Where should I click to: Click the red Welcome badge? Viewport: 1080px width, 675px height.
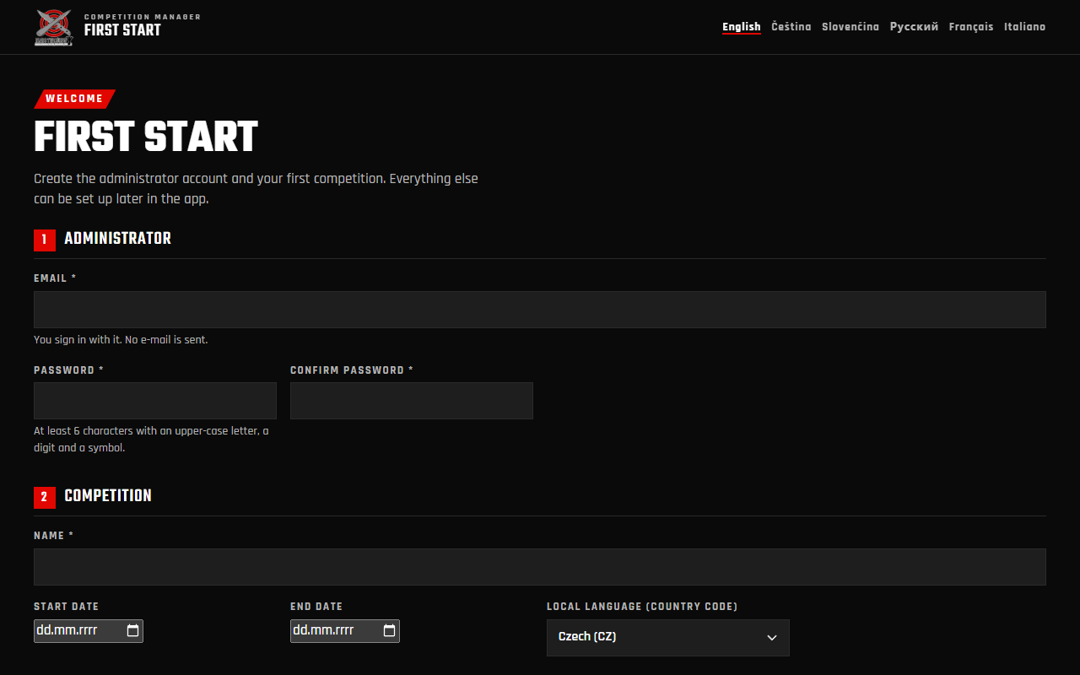click(x=74, y=99)
